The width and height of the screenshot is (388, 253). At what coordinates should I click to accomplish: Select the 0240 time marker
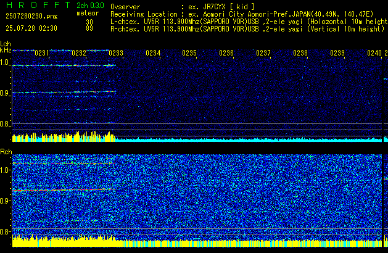[374, 53]
